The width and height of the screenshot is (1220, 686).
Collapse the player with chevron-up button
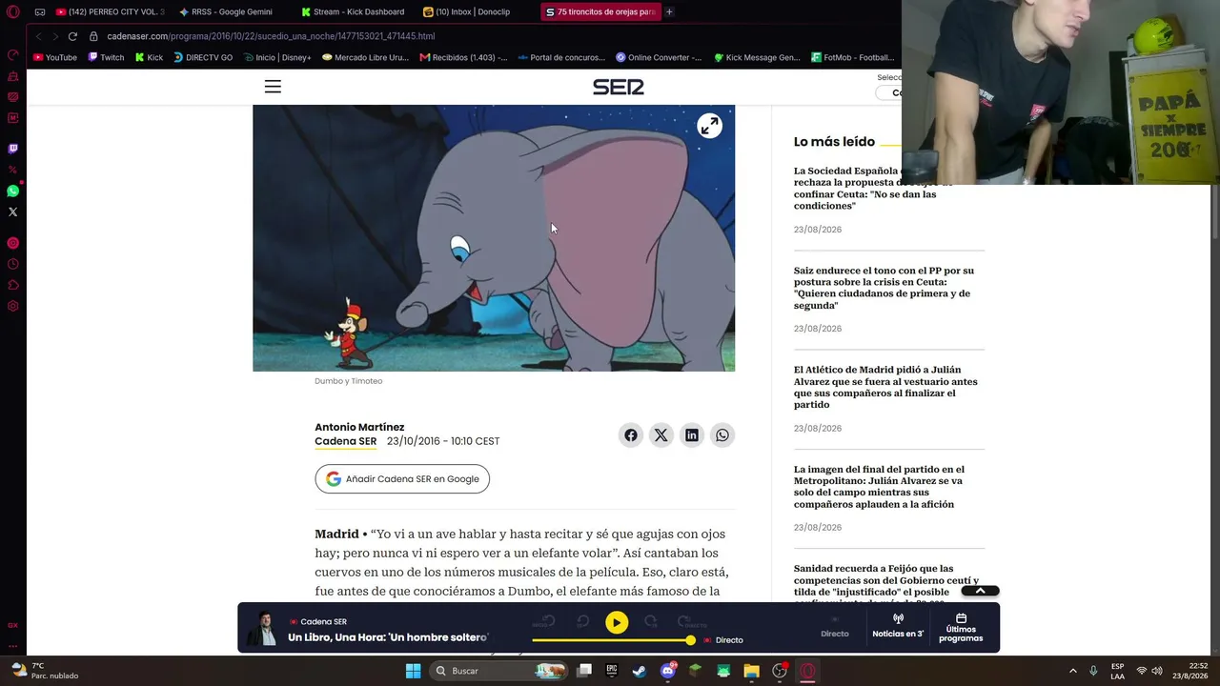980,591
